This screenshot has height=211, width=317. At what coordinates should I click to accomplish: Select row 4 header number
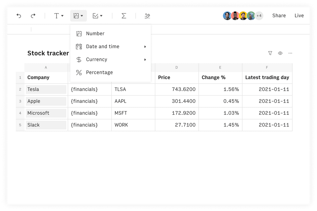point(20,113)
